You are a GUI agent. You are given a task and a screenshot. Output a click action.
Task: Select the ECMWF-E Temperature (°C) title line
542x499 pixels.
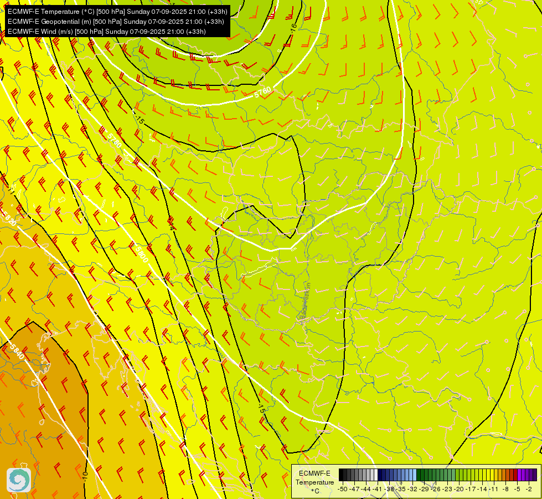pyautogui.click(x=117, y=12)
